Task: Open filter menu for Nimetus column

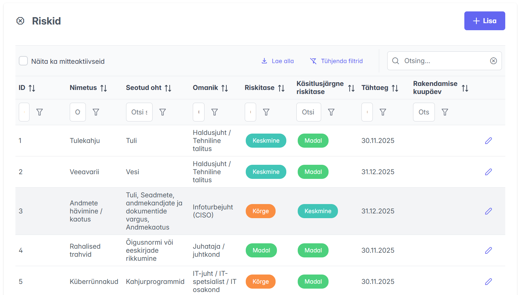Action: click(96, 112)
